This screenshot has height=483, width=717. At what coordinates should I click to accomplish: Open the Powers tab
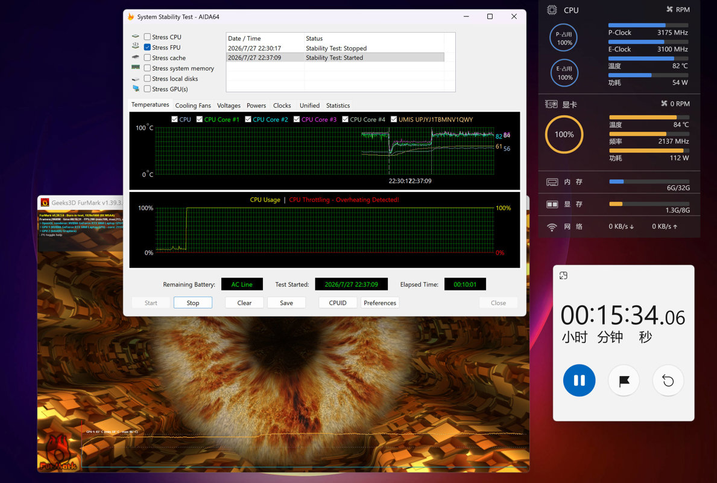[256, 105]
